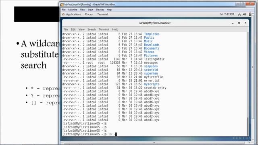Viewport: 258px width, 145px height.
Task: Click the crontab-entry file name
Action: (x=155, y=88)
